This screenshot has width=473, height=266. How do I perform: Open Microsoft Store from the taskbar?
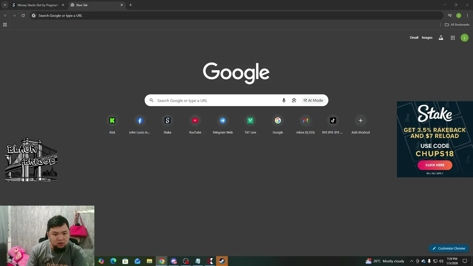pyautogui.click(x=125, y=261)
